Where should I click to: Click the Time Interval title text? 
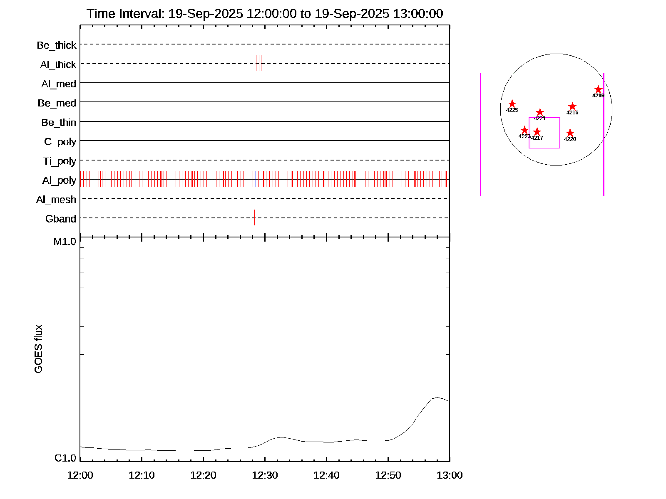(265, 14)
